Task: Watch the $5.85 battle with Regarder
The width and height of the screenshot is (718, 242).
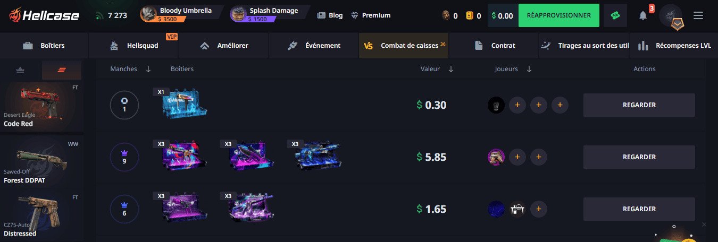Action: pos(639,157)
